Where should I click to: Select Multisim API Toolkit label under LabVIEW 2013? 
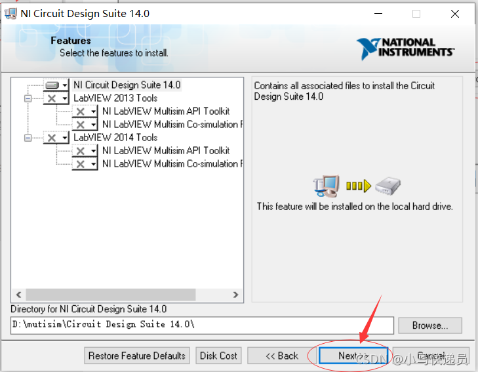[166, 112]
